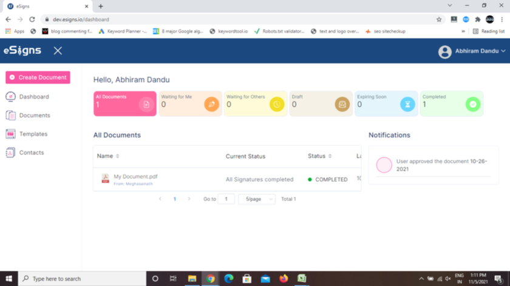Viewport: 510px width, 286px height.
Task: Click the hourglass icon on Expiring Soon
Action: point(407,104)
